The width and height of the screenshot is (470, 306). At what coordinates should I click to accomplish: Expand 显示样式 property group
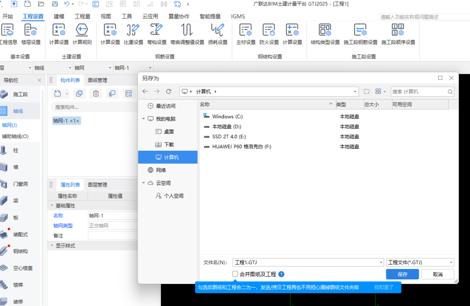[x=52, y=245]
